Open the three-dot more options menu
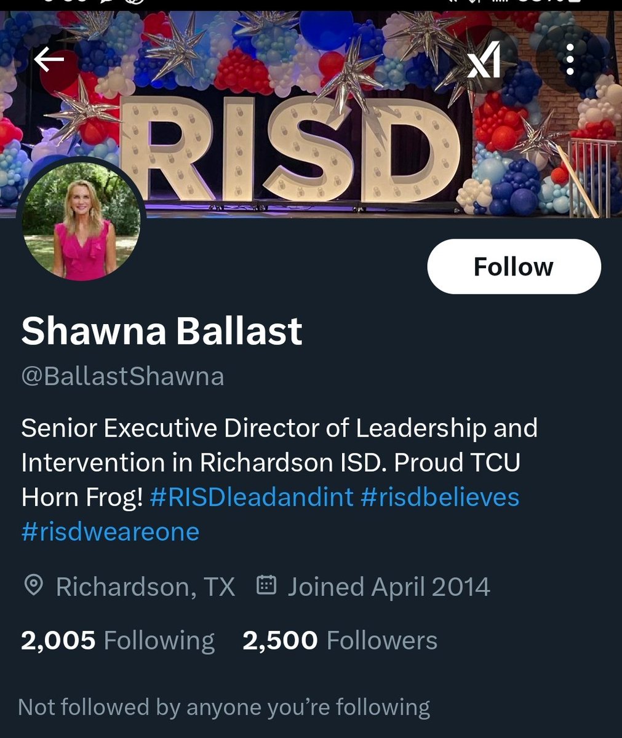 pos(570,60)
